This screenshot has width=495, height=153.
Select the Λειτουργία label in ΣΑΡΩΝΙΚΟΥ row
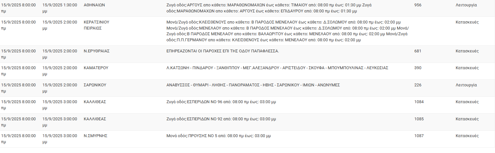[466, 85]
